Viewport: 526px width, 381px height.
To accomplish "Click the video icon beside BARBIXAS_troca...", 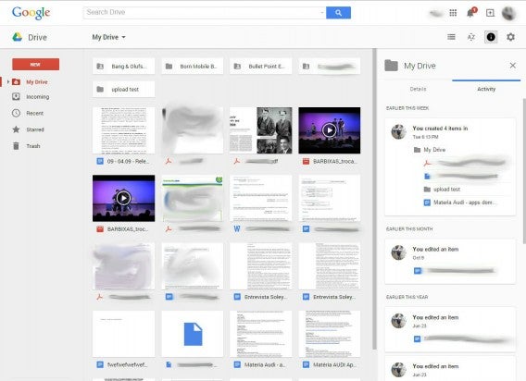I will [x=306, y=161].
